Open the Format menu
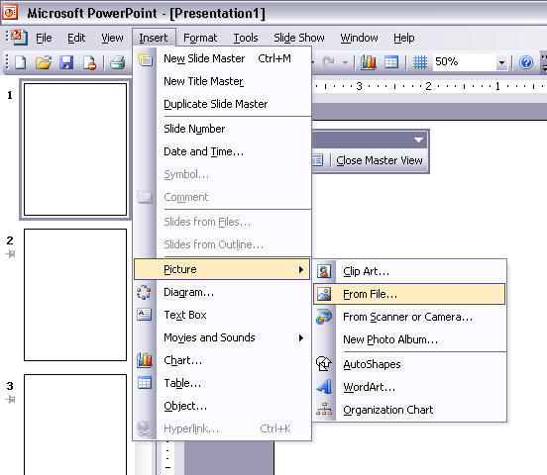Viewport: 547px width, 475px height. click(x=200, y=38)
